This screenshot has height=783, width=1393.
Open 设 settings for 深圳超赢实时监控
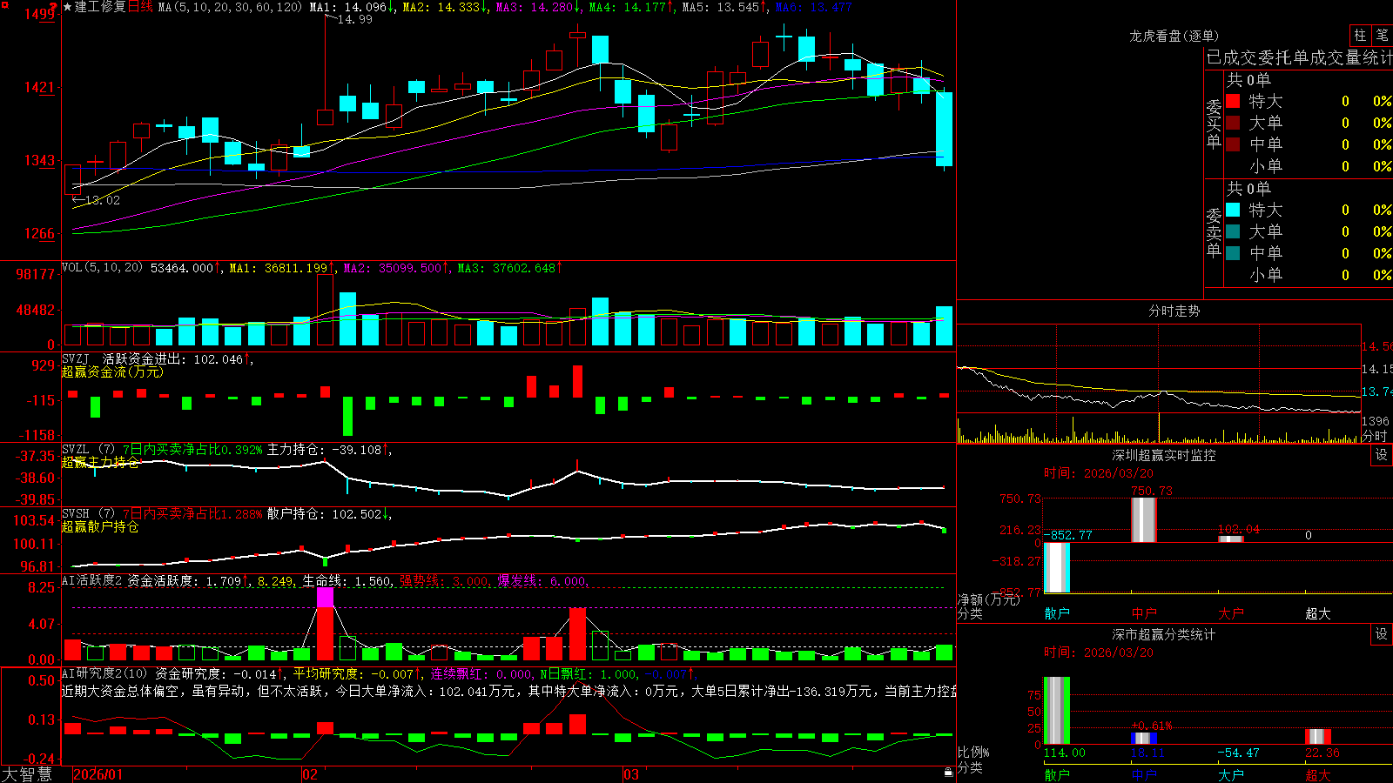click(1382, 455)
